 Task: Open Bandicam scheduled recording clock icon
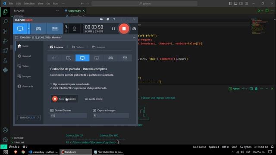[108, 19]
